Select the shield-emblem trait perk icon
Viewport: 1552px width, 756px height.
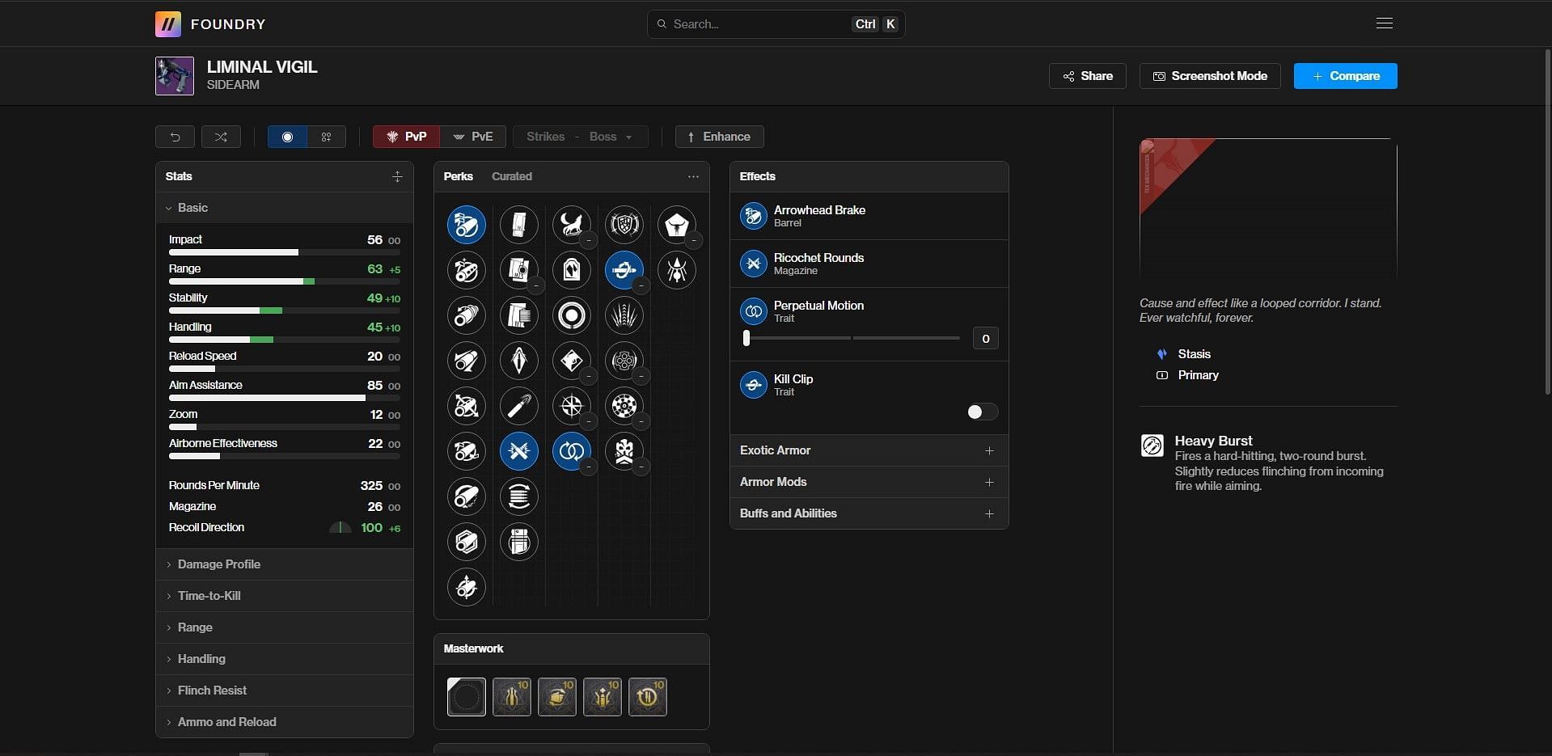[x=624, y=225]
